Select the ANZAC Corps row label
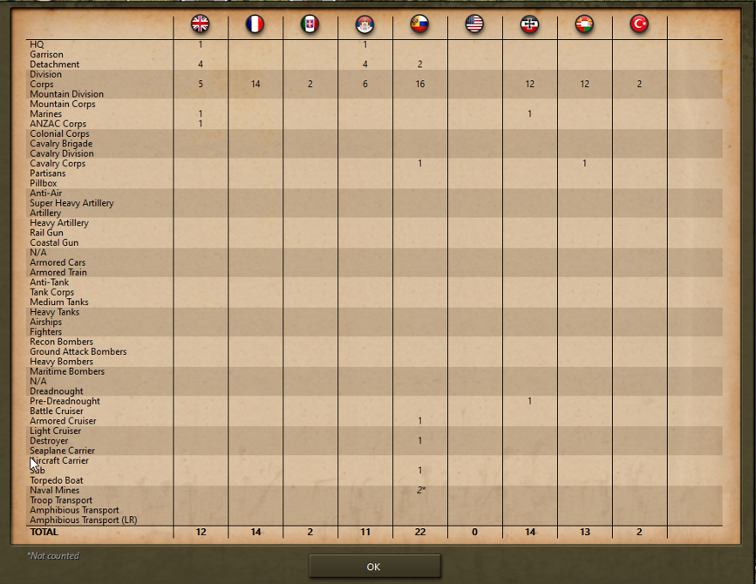The height and width of the screenshot is (584, 756). click(58, 124)
